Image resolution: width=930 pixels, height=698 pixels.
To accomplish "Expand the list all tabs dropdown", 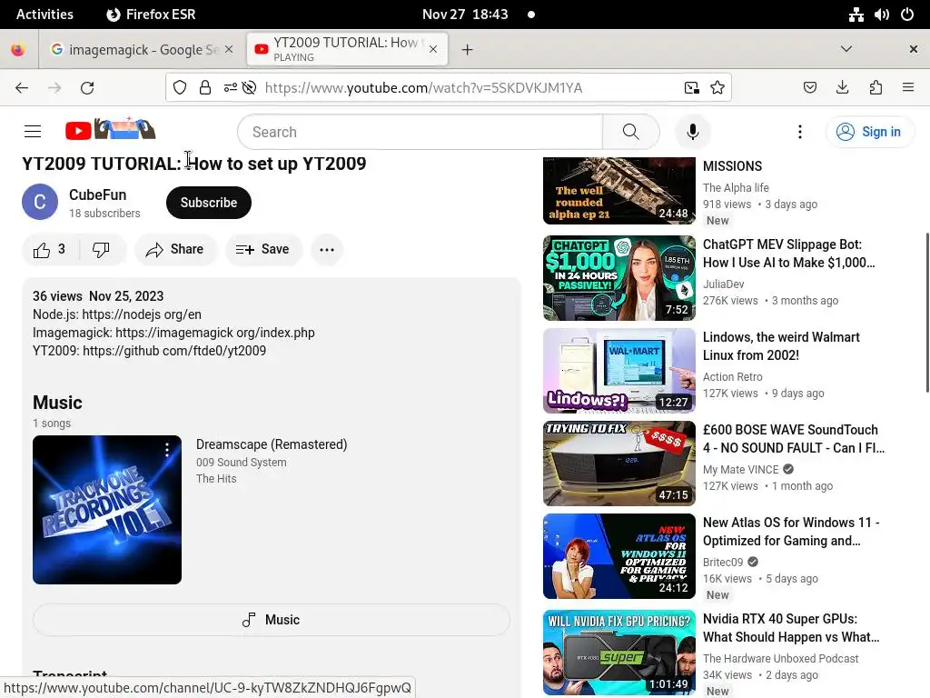I will coord(846,49).
